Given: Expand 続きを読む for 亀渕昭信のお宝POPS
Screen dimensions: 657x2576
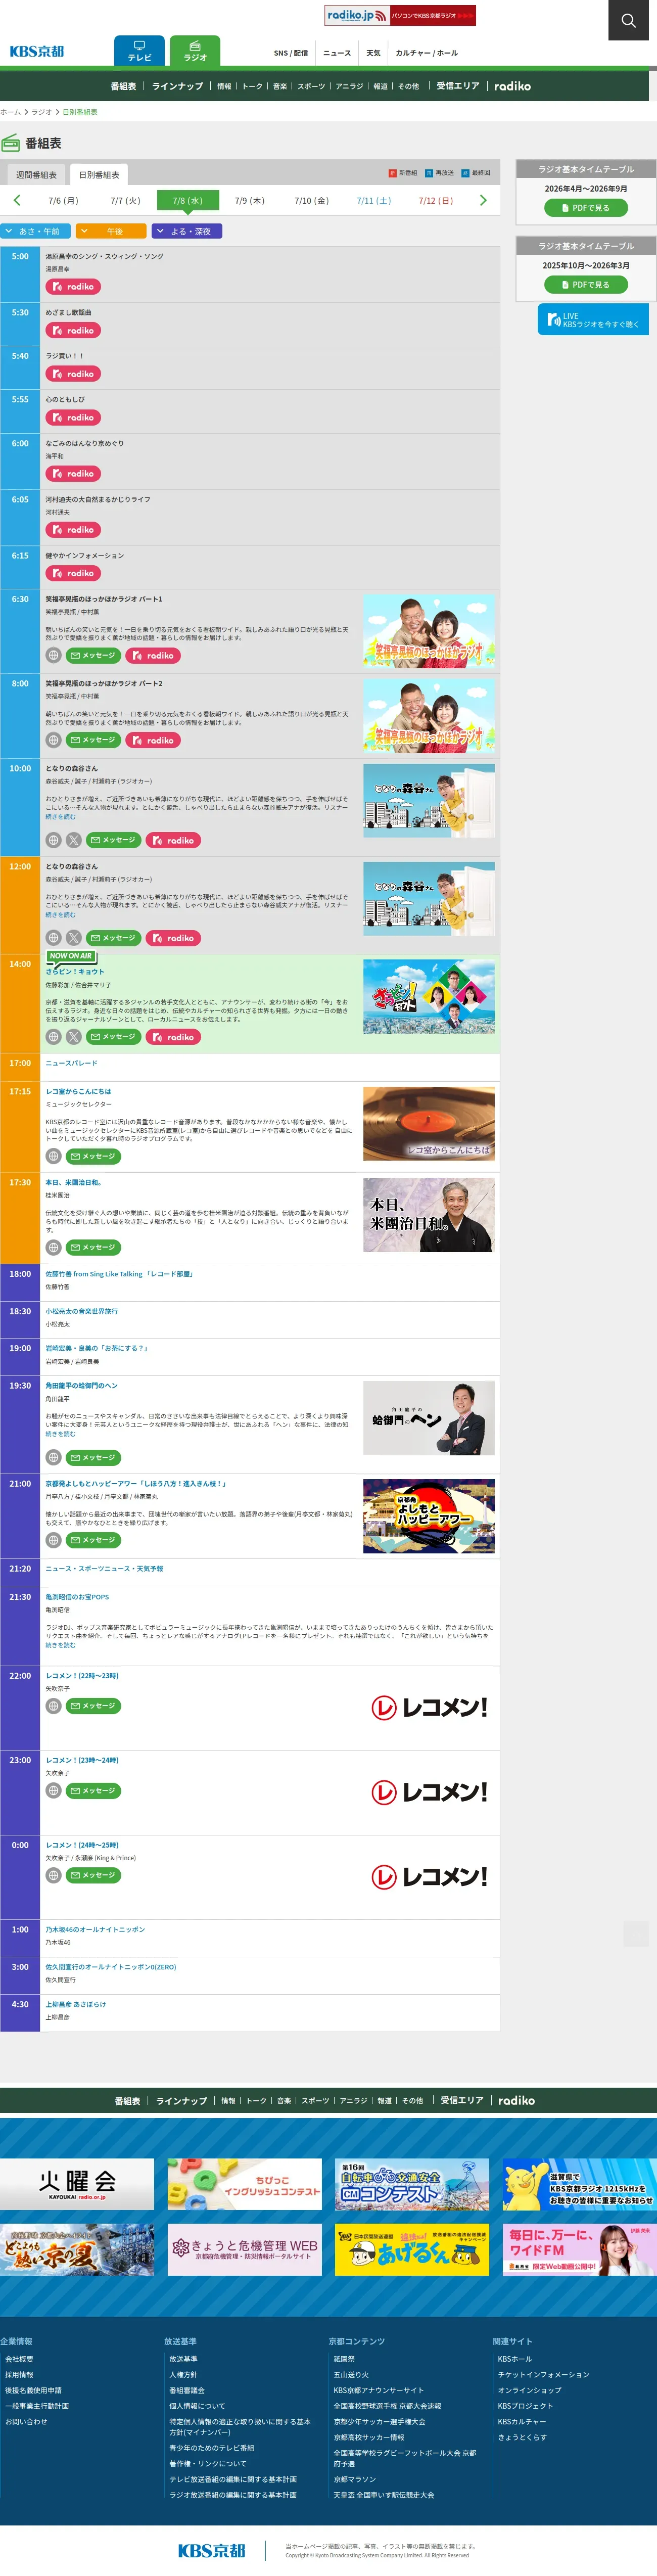Looking at the screenshot, I should click(x=60, y=1645).
